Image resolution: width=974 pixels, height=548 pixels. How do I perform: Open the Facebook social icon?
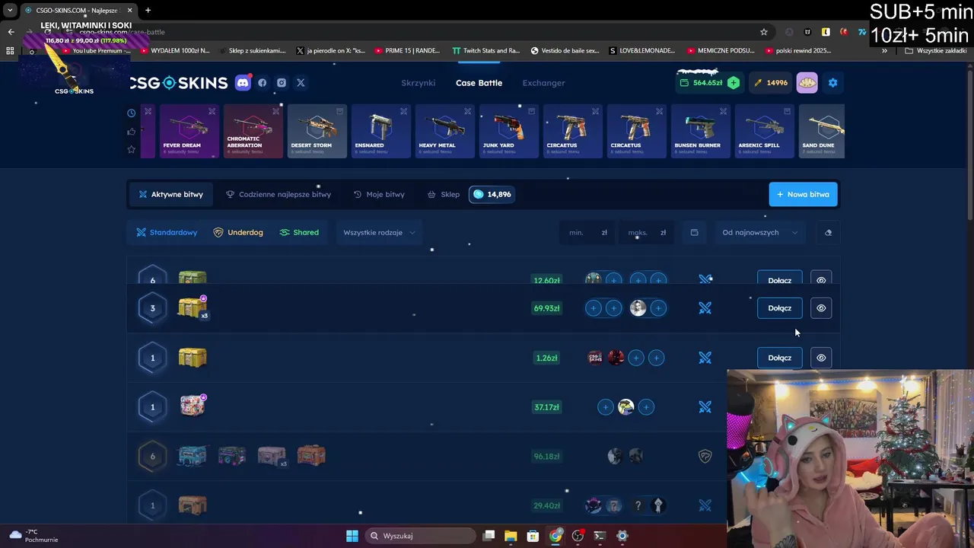pyautogui.click(x=263, y=83)
